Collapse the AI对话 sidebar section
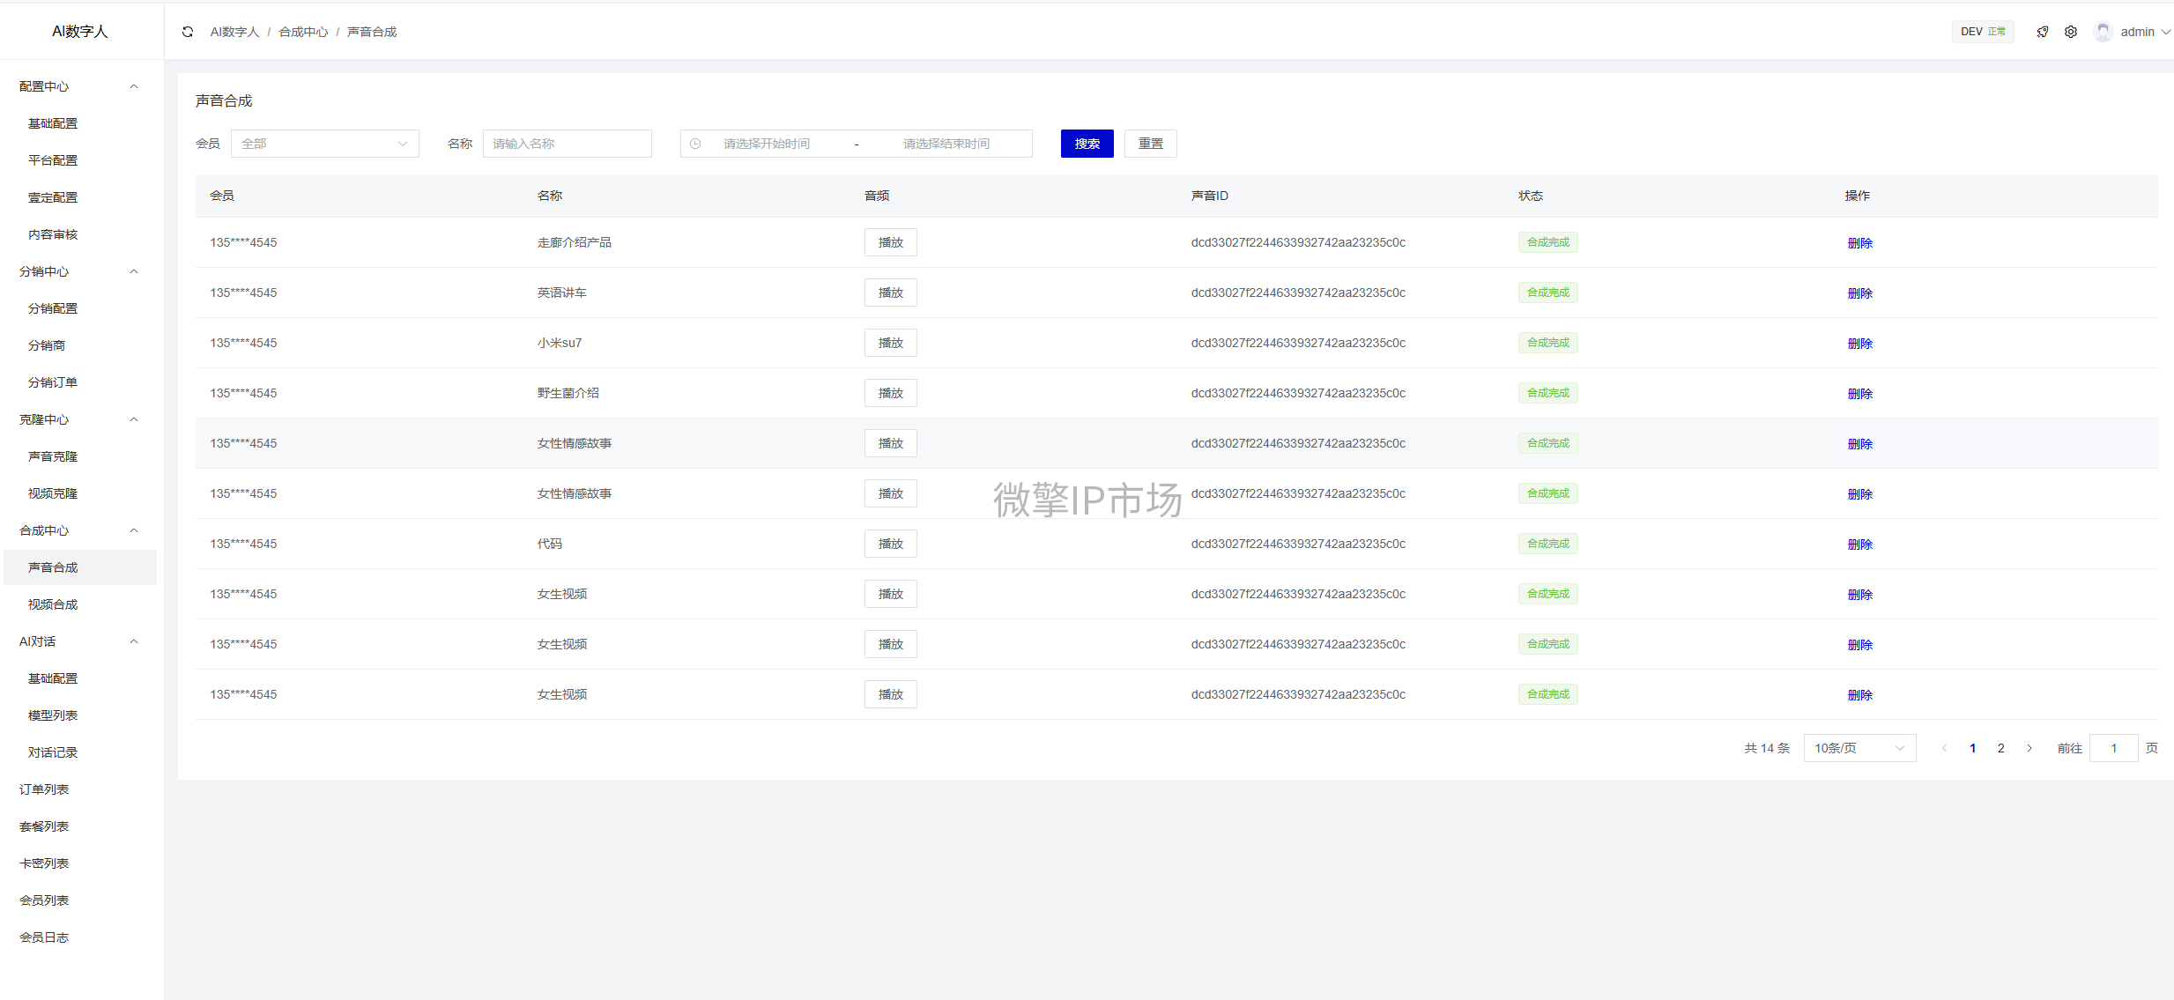Viewport: 2174px width, 1000px height. (x=79, y=641)
